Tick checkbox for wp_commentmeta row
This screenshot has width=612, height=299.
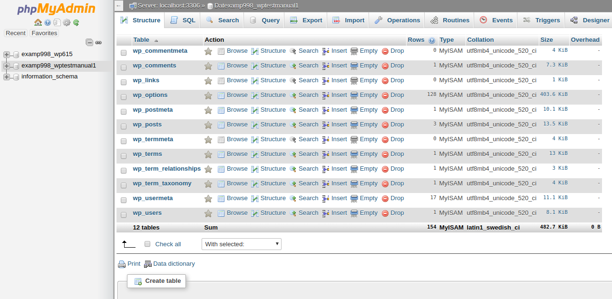[124, 53]
